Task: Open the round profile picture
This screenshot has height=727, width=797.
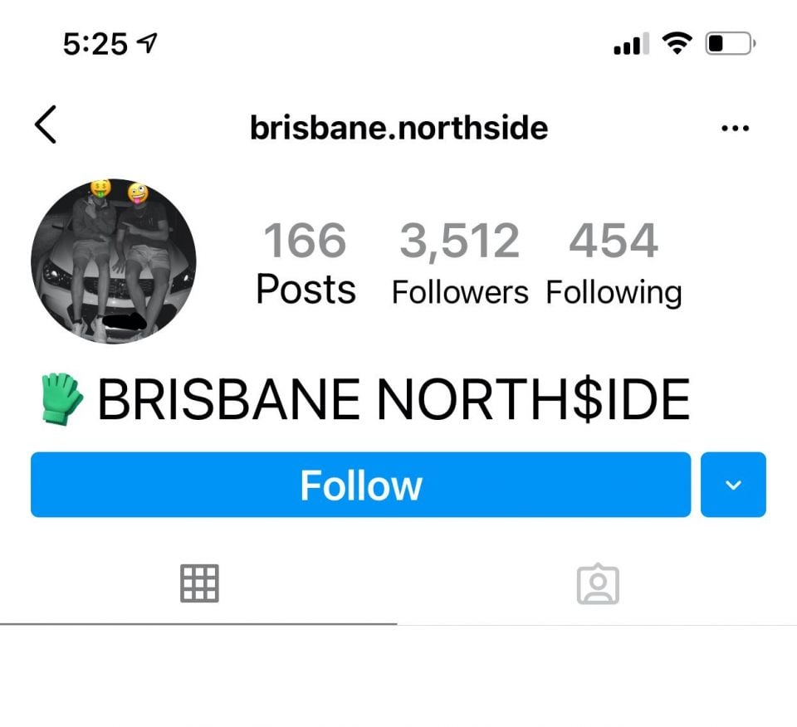Action: click(x=114, y=261)
